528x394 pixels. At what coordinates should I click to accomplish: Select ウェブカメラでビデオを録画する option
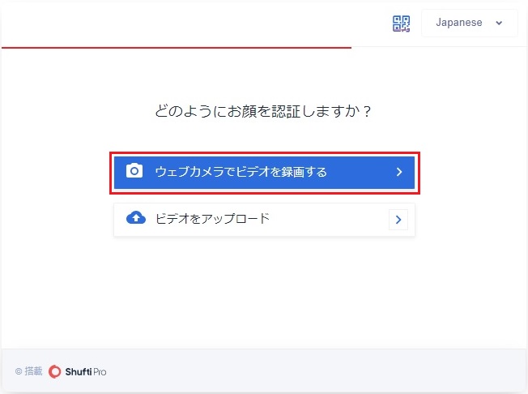coord(264,172)
